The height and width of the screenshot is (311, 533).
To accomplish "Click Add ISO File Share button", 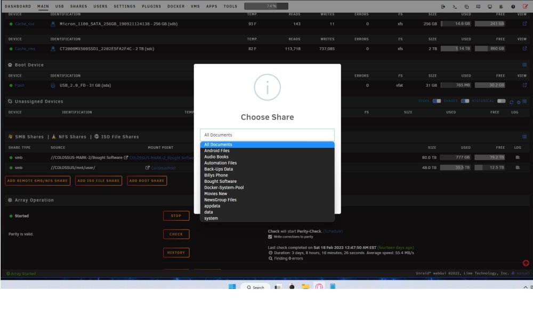I will [x=99, y=181].
